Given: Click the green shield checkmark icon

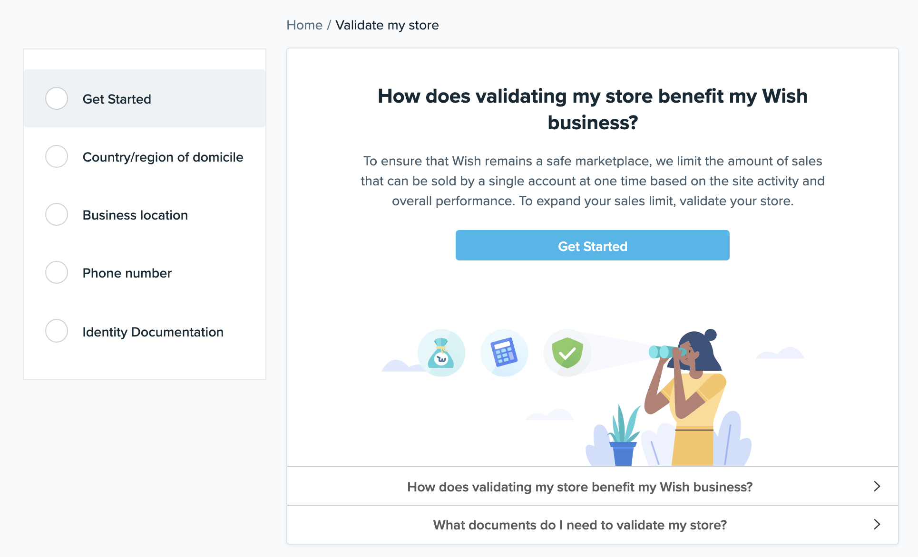Looking at the screenshot, I should (567, 353).
